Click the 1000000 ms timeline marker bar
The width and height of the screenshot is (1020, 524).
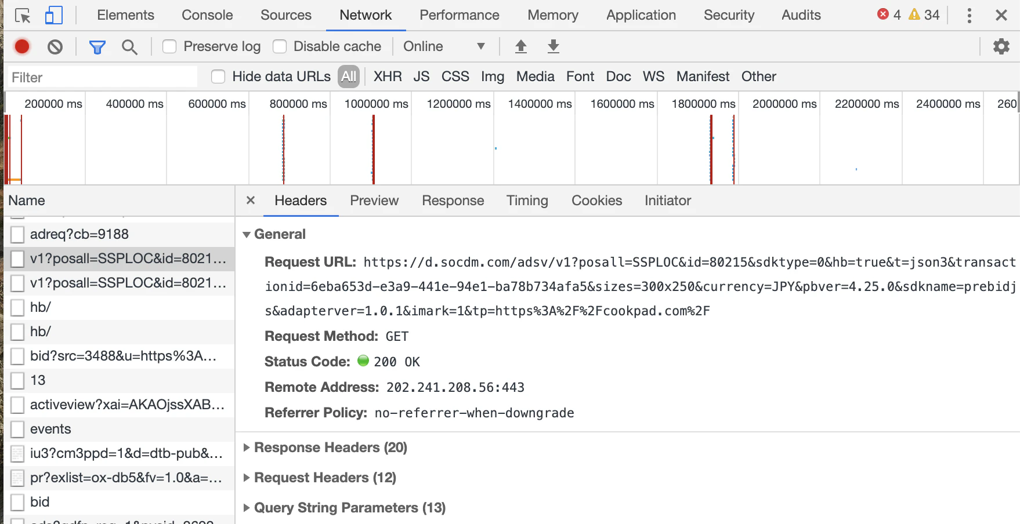tap(374, 150)
